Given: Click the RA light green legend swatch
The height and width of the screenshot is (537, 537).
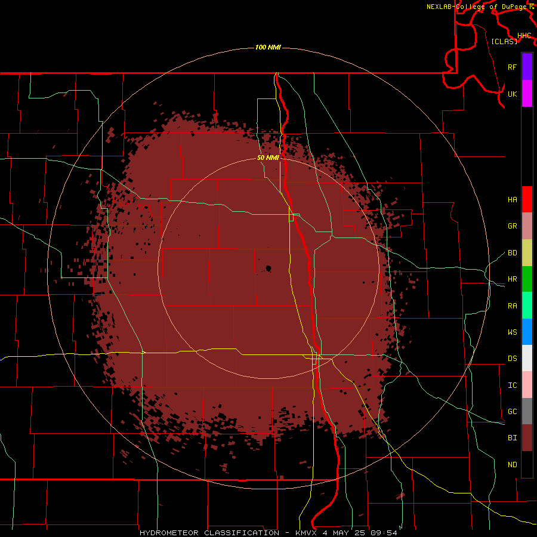Looking at the screenshot, I should 527,305.
